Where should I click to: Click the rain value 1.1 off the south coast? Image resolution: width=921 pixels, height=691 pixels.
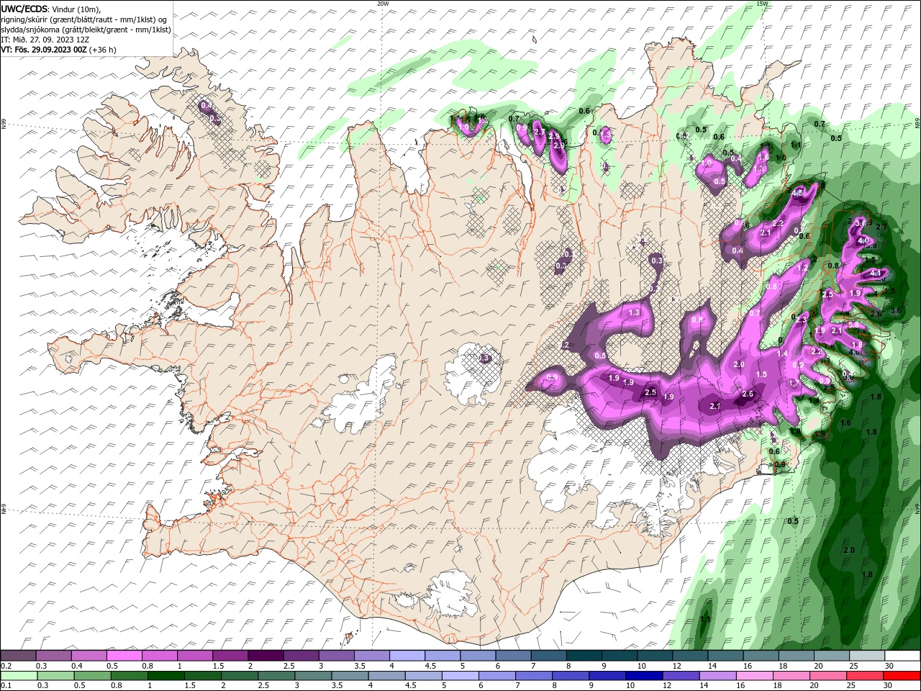(705, 619)
